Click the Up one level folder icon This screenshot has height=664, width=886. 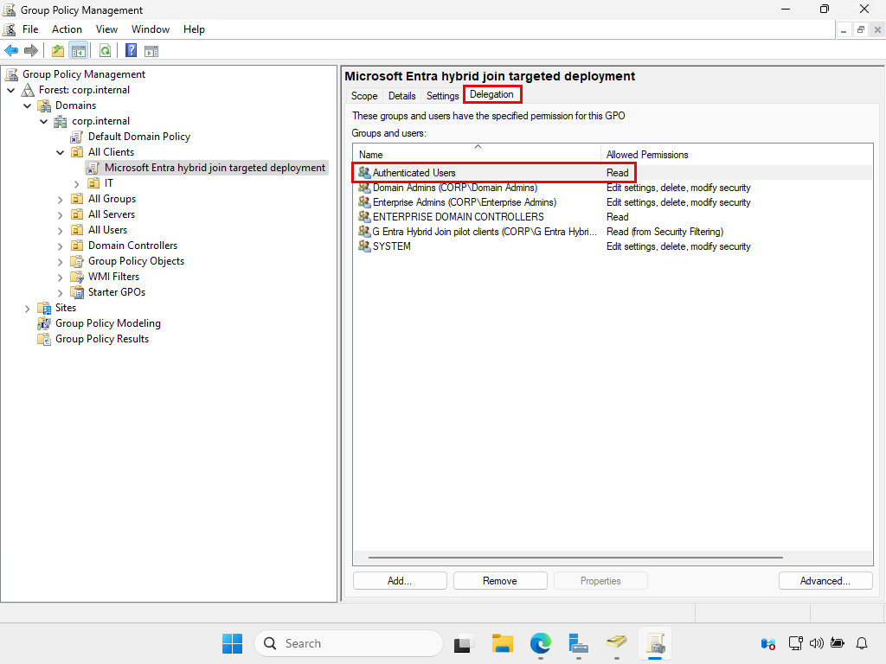(x=58, y=51)
